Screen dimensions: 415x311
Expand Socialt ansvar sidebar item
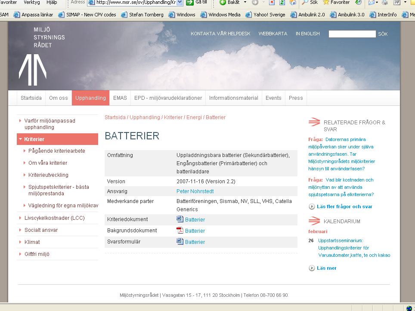click(x=41, y=230)
